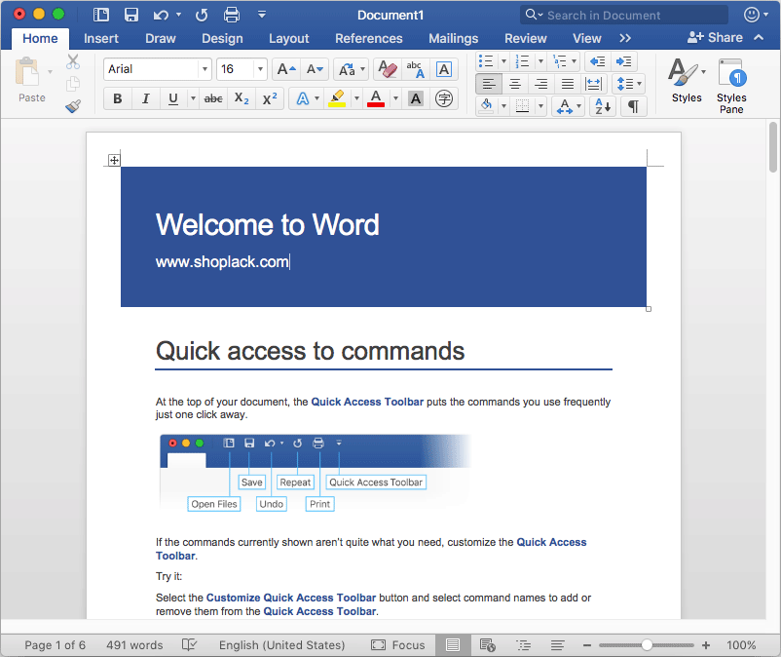Click the spelling and grammar check icon in status bar
The width and height of the screenshot is (781, 657).
[189, 645]
